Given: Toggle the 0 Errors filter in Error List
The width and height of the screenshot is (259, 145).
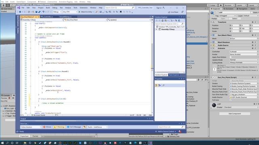Looking at the screenshot, I should [x=47, y=127].
